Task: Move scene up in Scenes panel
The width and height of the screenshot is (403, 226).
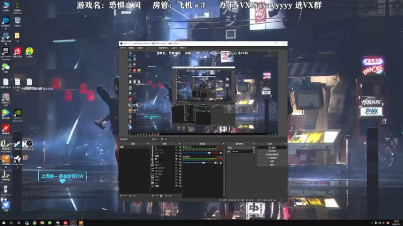Action: [x=130, y=195]
